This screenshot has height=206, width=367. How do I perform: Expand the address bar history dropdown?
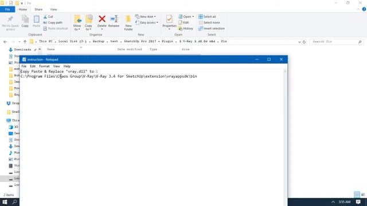point(299,42)
